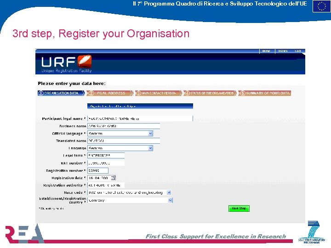The width and height of the screenshot is (331, 248).
Task: Click the "Unique Registration Facility" subtitle text
Action: click(67, 71)
